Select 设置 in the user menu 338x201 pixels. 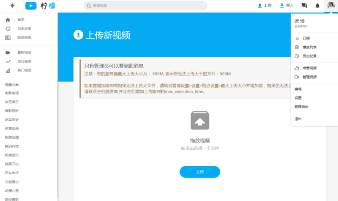click(298, 98)
